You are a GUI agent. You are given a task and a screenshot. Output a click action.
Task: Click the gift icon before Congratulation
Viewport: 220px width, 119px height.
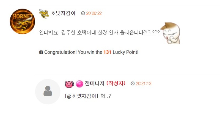(41, 52)
